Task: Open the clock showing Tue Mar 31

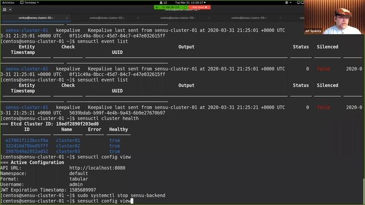Action: (x=190, y=2)
